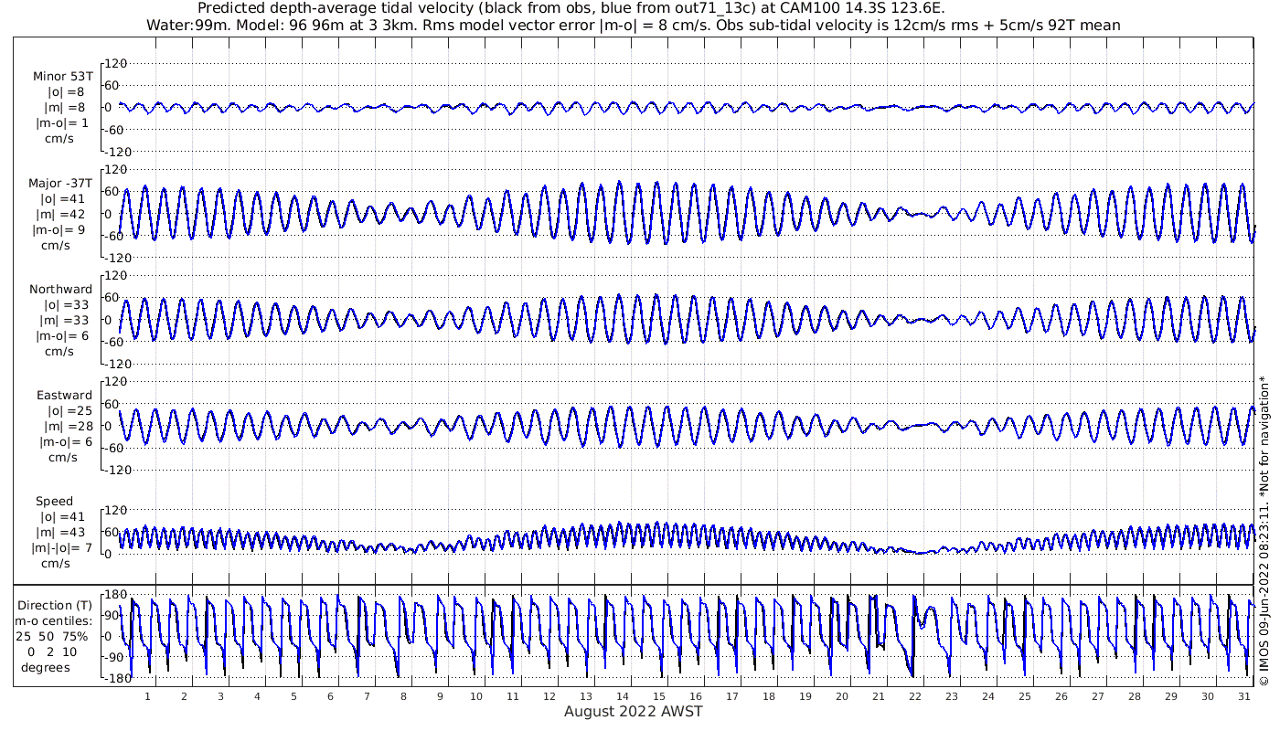The width and height of the screenshot is (1280, 731).
Task: Select the 'Water:99m. Model: 96 96m' subtitle line
Action: (x=634, y=26)
